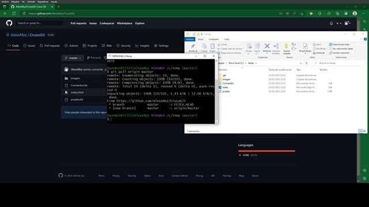The height and width of the screenshot is (207, 369).
Task: Open the GitHub user avatar menu
Action: pos(347,23)
